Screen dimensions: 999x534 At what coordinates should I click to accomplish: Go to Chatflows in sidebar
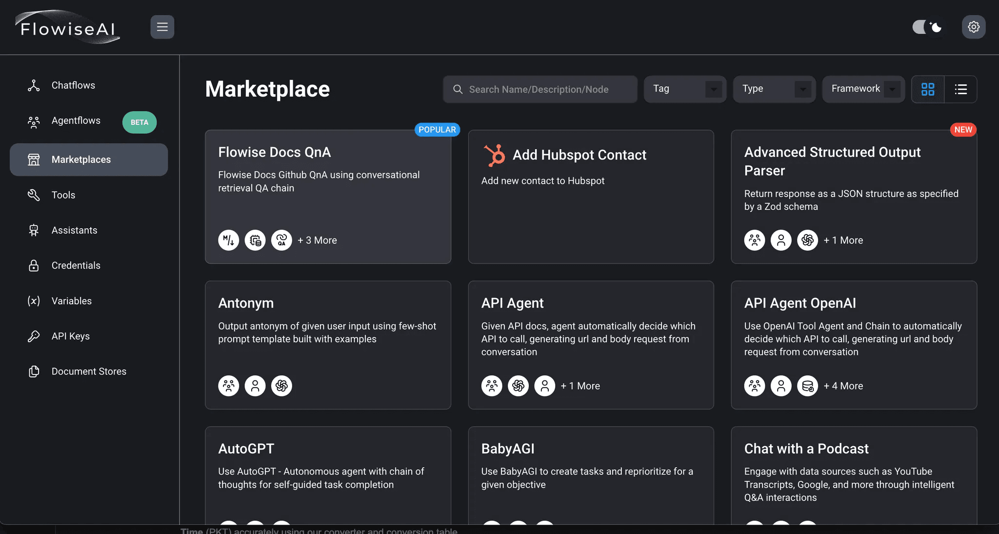tap(73, 85)
